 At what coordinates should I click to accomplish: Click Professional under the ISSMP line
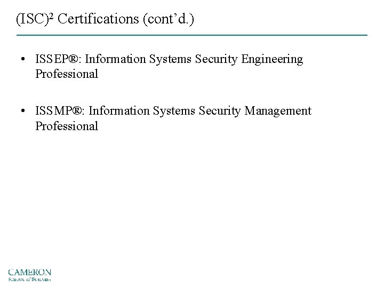click(x=67, y=126)
